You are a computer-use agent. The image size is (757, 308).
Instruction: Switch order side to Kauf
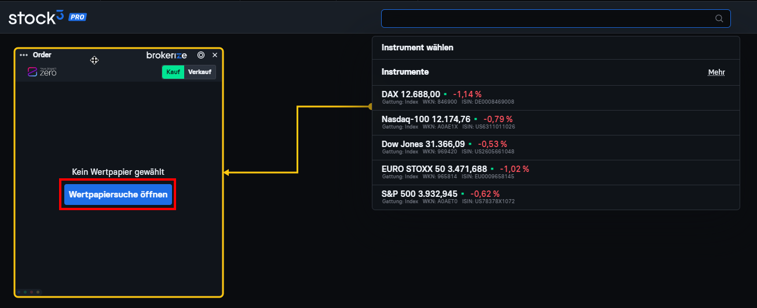(173, 72)
